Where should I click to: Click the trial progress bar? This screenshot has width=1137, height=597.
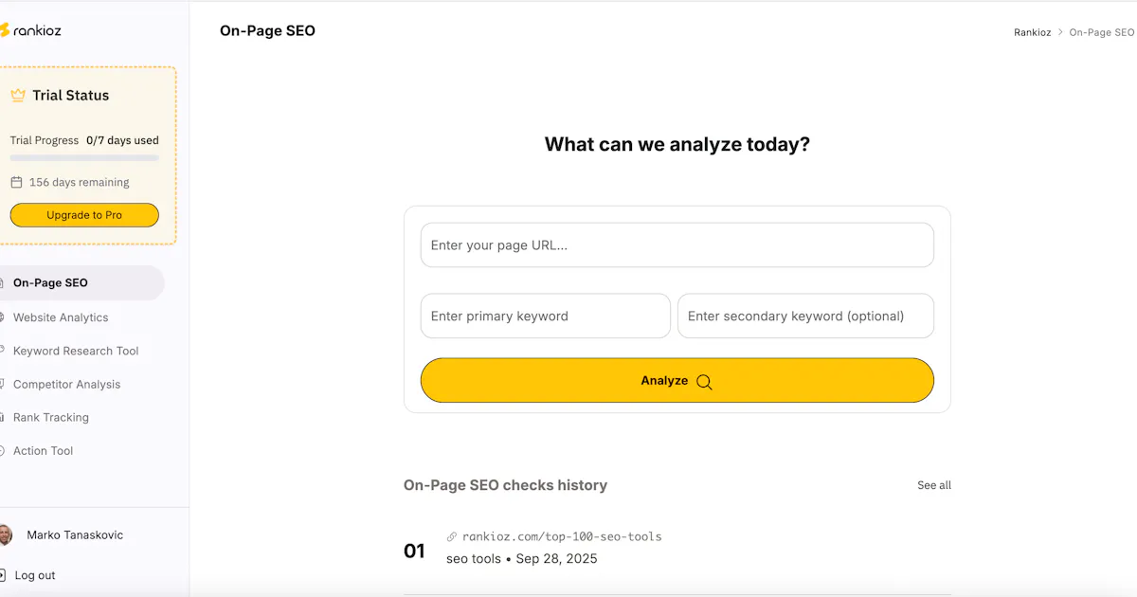tap(84, 157)
